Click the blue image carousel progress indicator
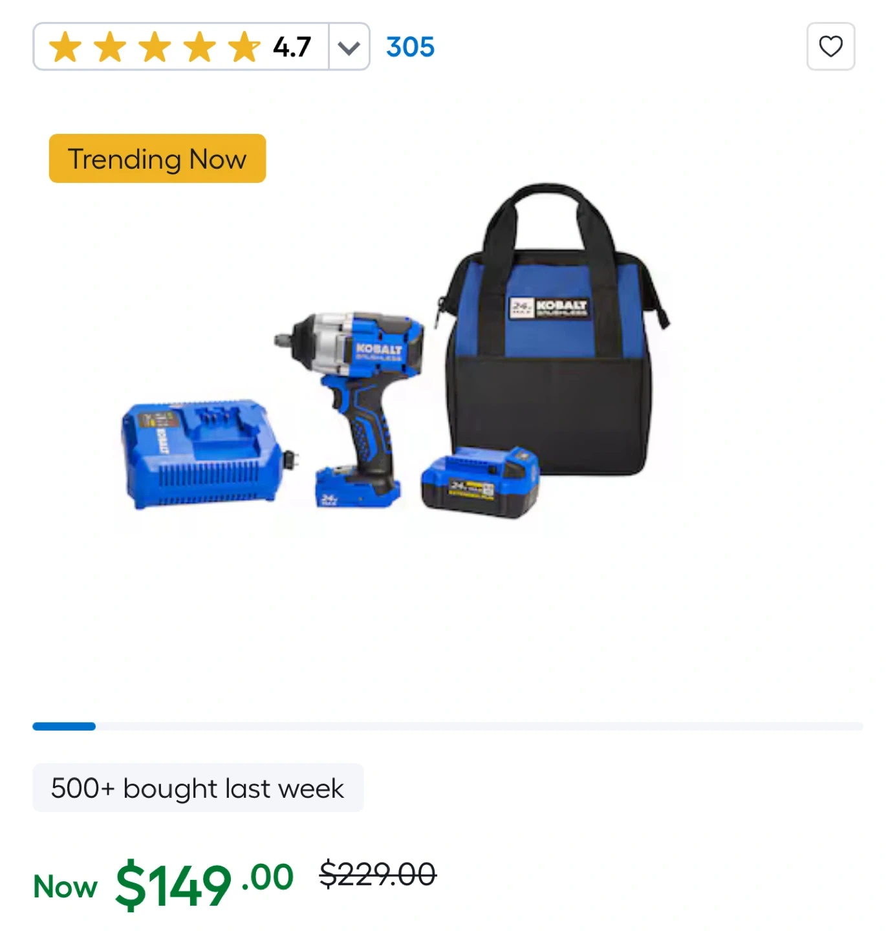 click(x=64, y=726)
